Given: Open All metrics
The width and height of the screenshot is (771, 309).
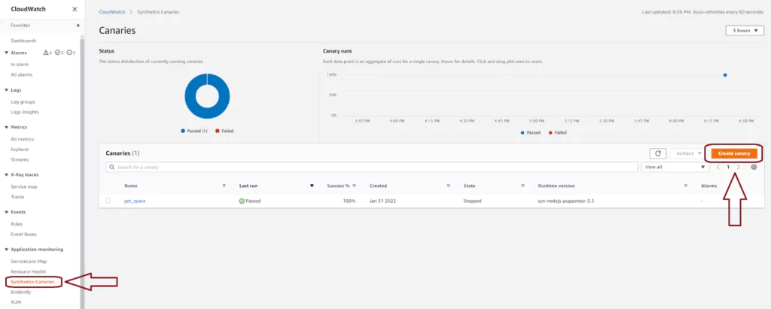Looking at the screenshot, I should click(x=23, y=139).
